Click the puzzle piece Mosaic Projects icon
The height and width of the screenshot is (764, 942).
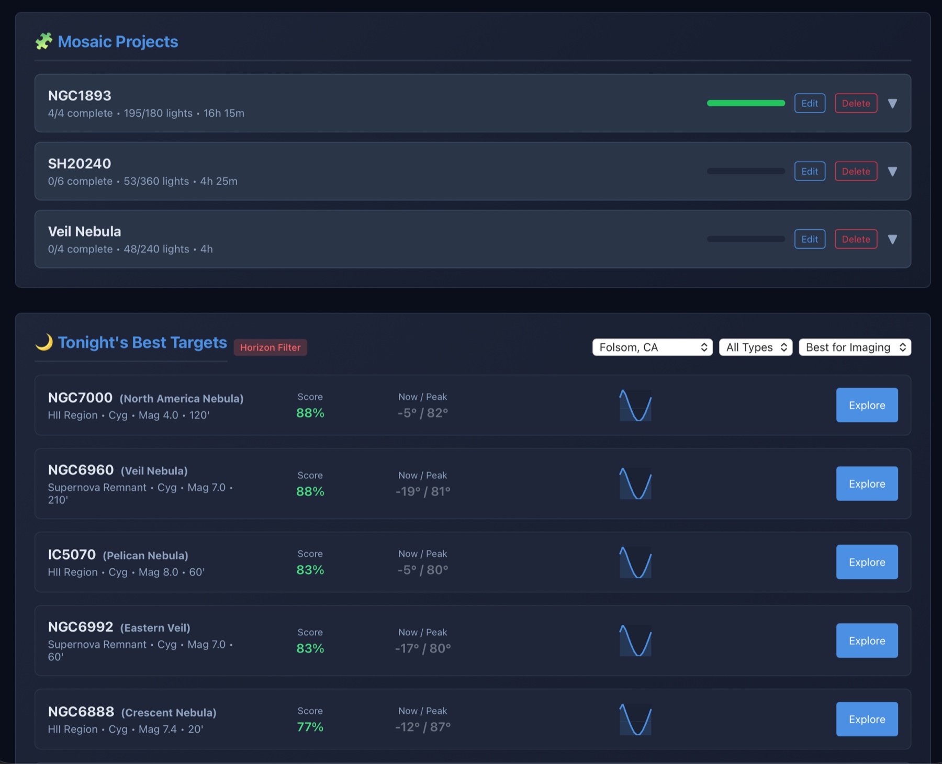44,41
